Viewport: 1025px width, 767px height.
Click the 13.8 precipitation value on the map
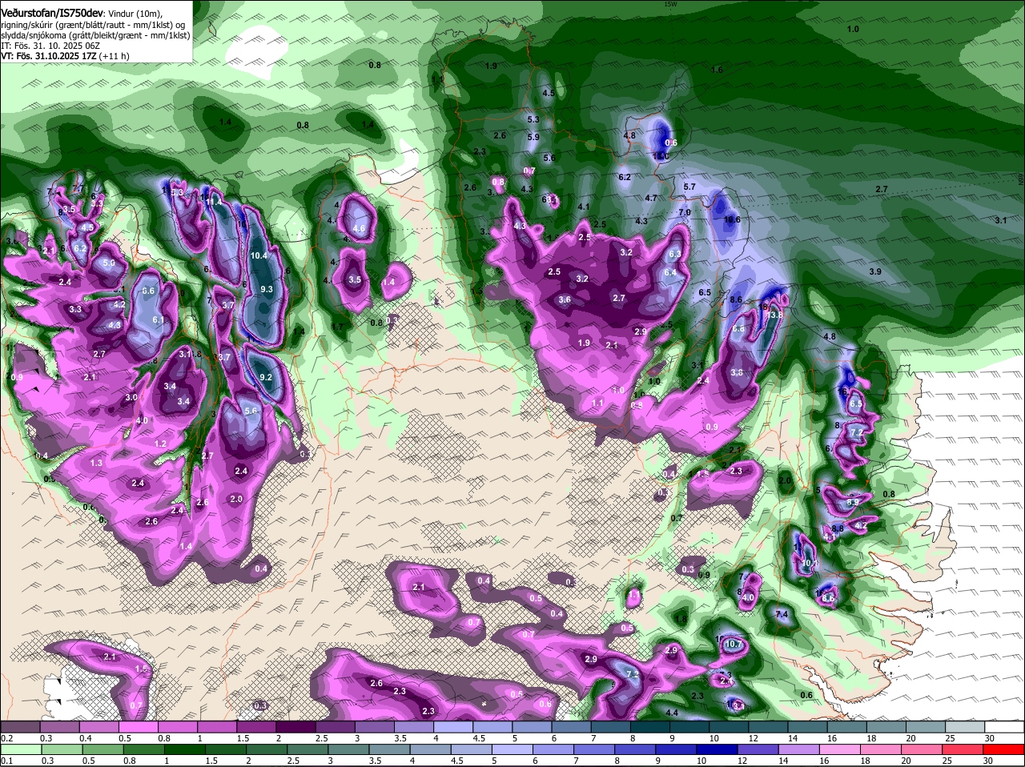(x=774, y=316)
